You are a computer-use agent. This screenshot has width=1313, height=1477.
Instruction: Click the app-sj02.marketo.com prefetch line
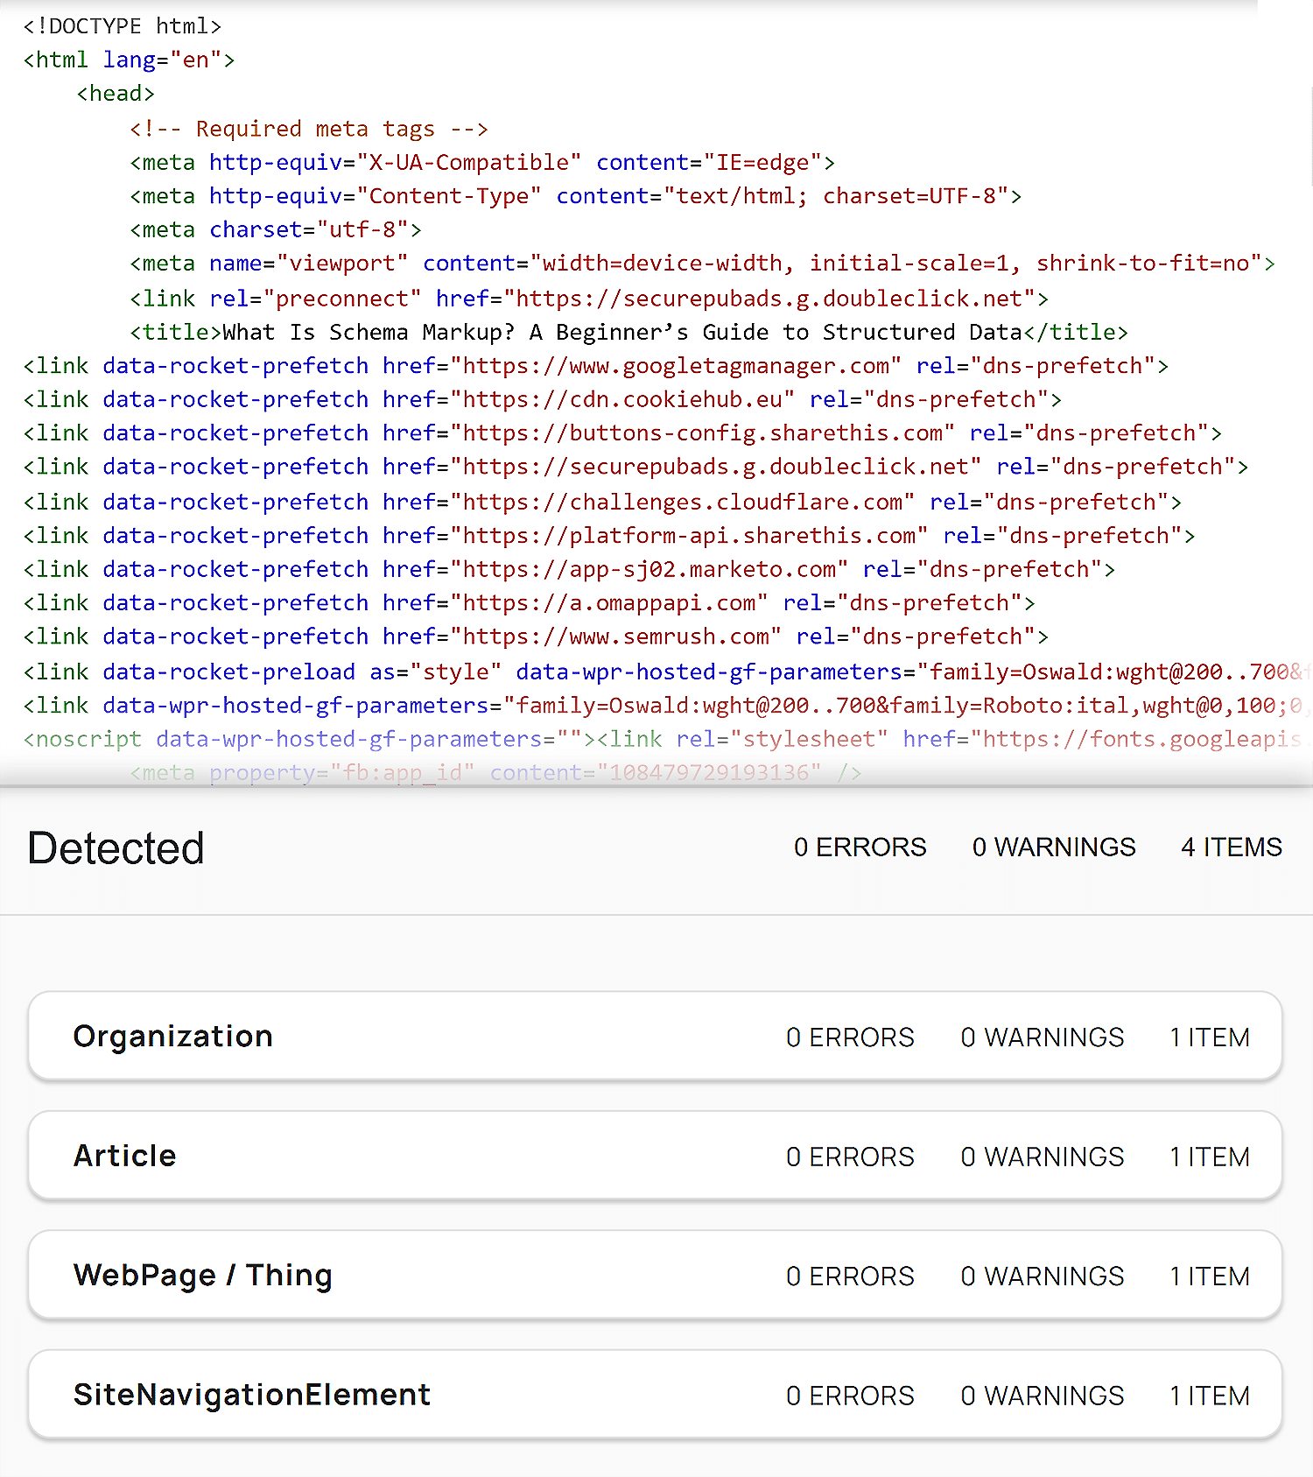(x=569, y=569)
